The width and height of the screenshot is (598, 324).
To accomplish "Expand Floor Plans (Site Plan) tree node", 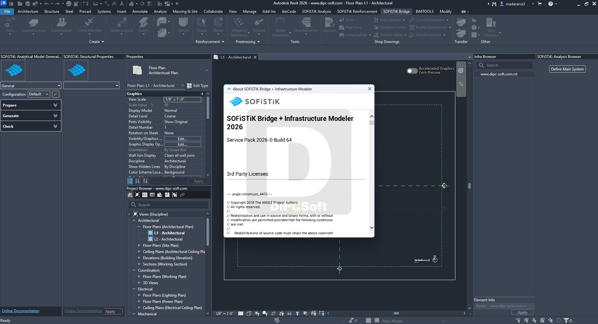I will pyautogui.click(x=139, y=245).
